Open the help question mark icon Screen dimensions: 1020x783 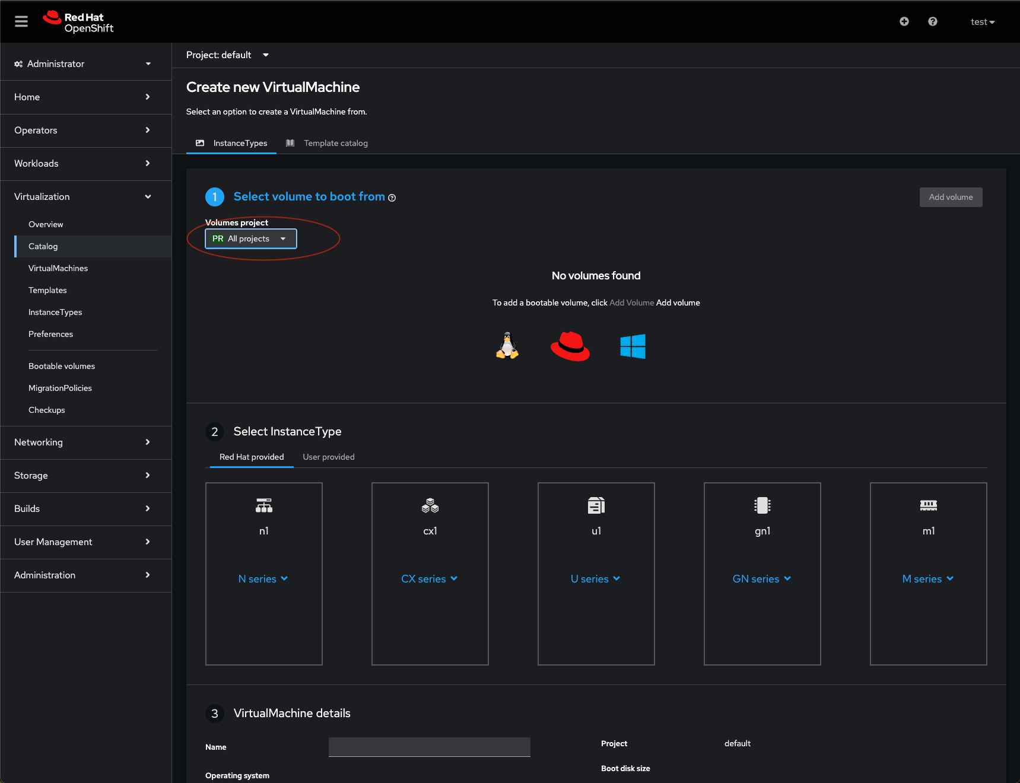coord(932,22)
